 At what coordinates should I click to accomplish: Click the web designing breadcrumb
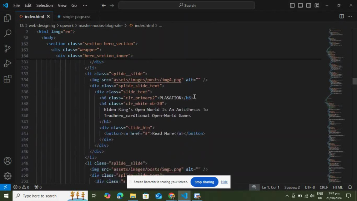tap(42, 25)
